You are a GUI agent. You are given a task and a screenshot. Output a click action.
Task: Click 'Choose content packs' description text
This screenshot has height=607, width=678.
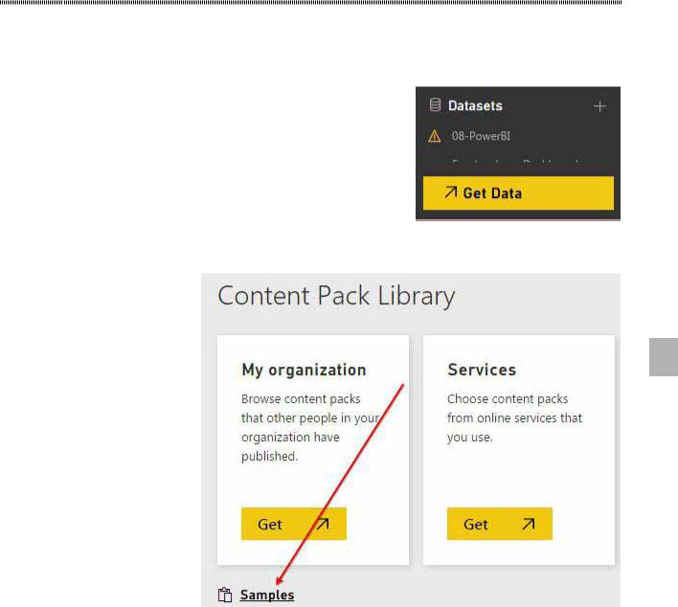(514, 418)
